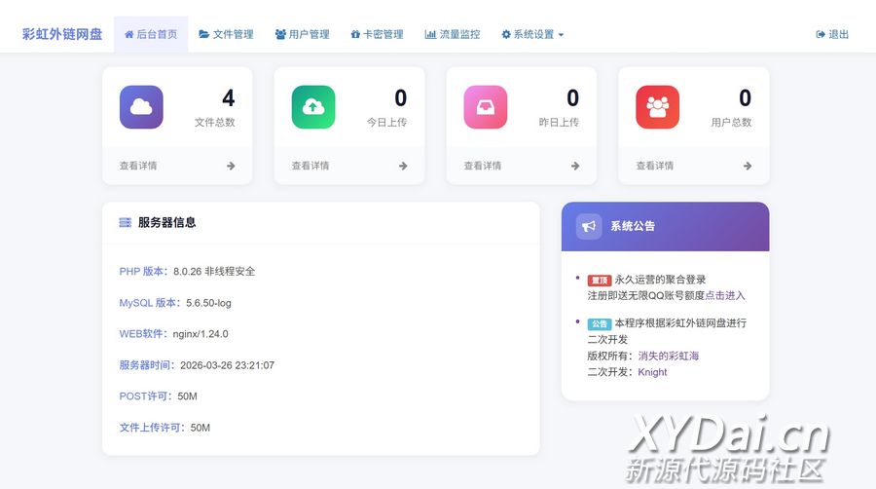Screen dimensions: 876x489
Task: Open the 消失的彩虹海 copyright link
Action: pyautogui.click(x=669, y=356)
